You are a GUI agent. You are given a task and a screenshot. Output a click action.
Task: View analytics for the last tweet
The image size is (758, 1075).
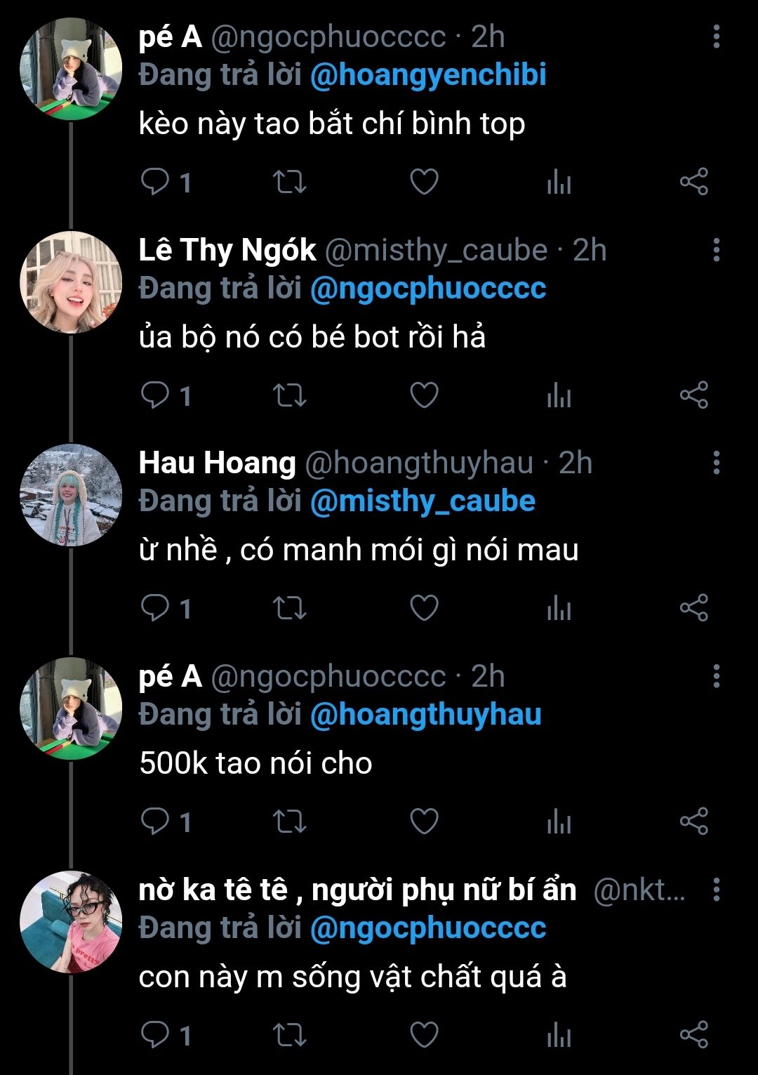click(559, 1035)
